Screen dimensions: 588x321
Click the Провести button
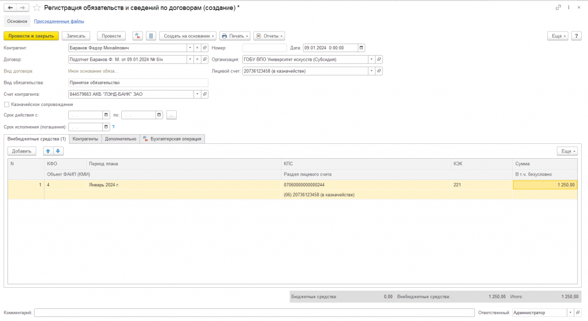(x=111, y=36)
